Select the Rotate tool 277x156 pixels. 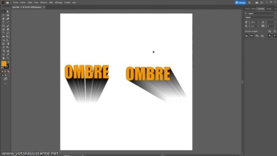(3, 33)
